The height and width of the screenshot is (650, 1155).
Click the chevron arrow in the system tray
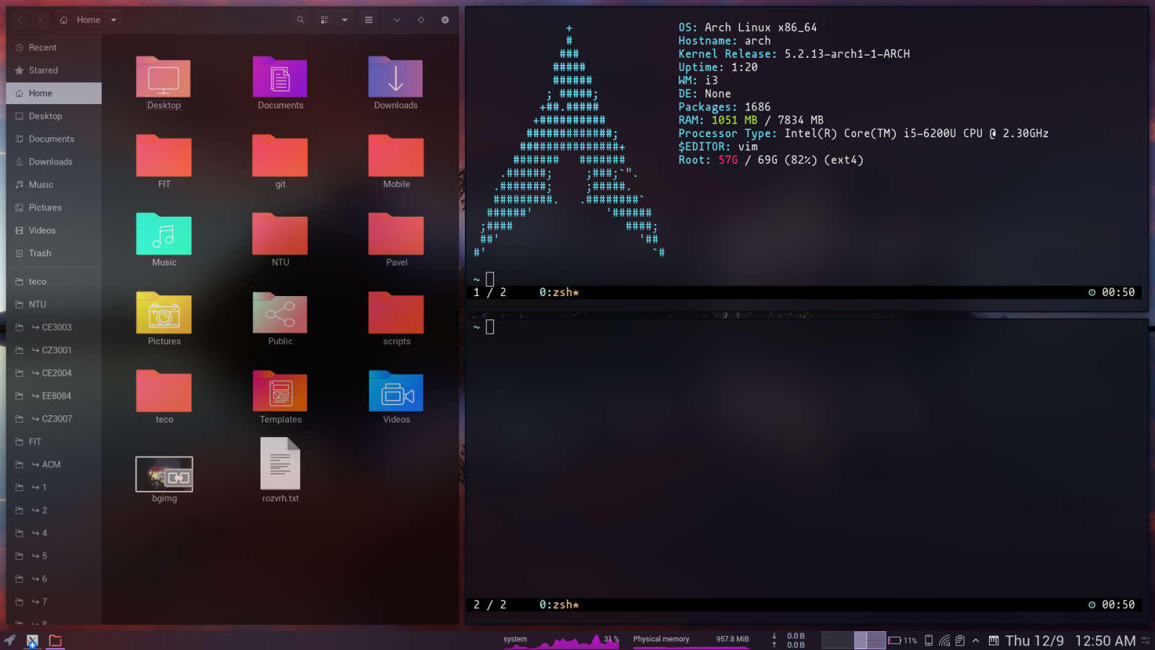pyautogui.click(x=976, y=640)
